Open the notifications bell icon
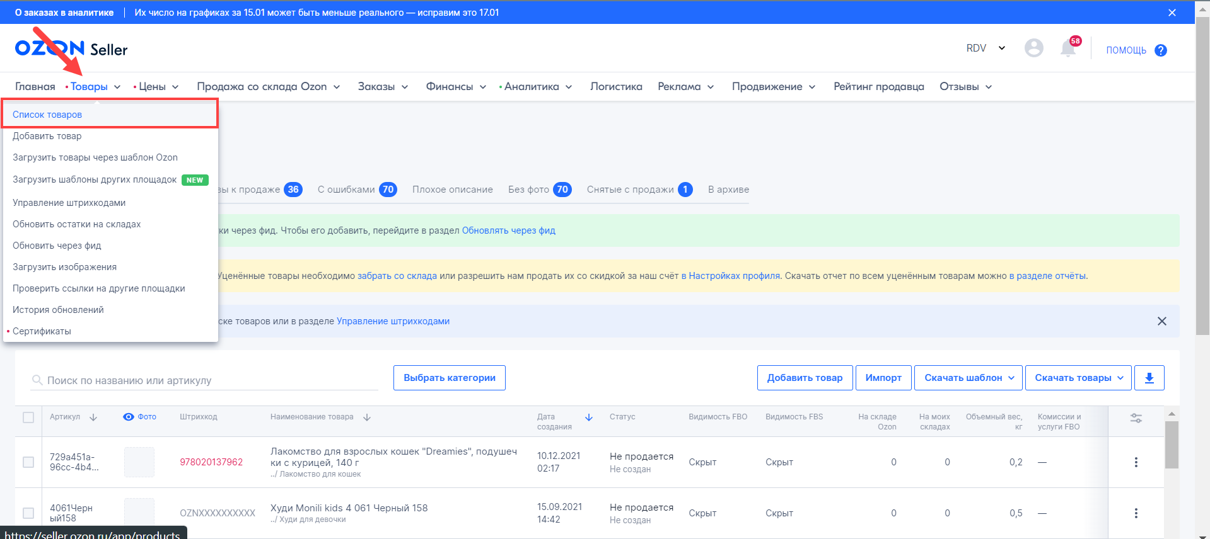 pos(1067,48)
